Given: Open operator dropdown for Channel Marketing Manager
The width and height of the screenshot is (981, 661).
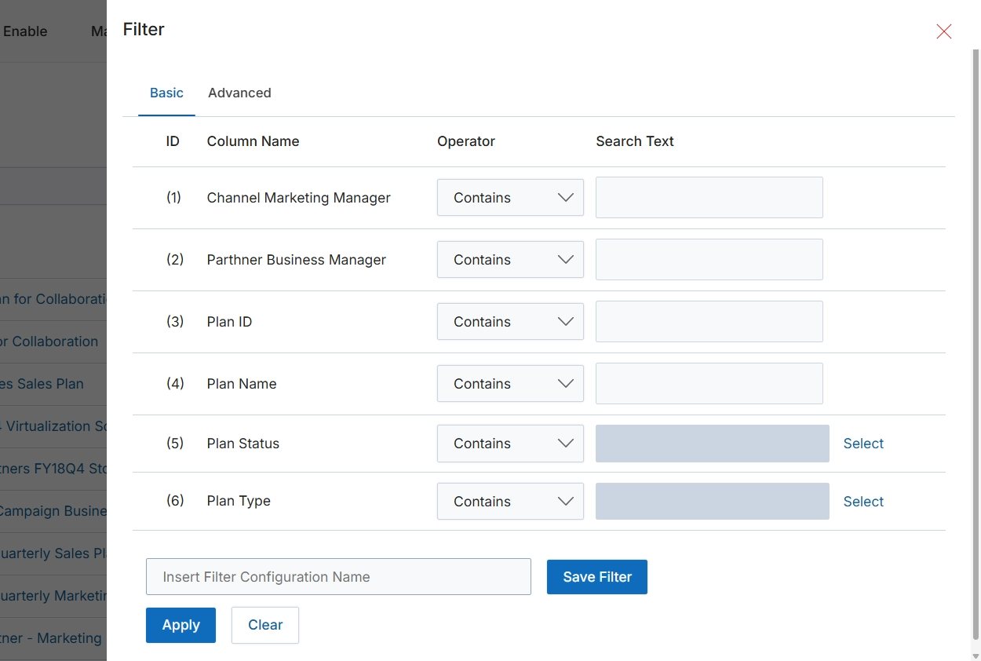Looking at the screenshot, I should tap(510, 198).
